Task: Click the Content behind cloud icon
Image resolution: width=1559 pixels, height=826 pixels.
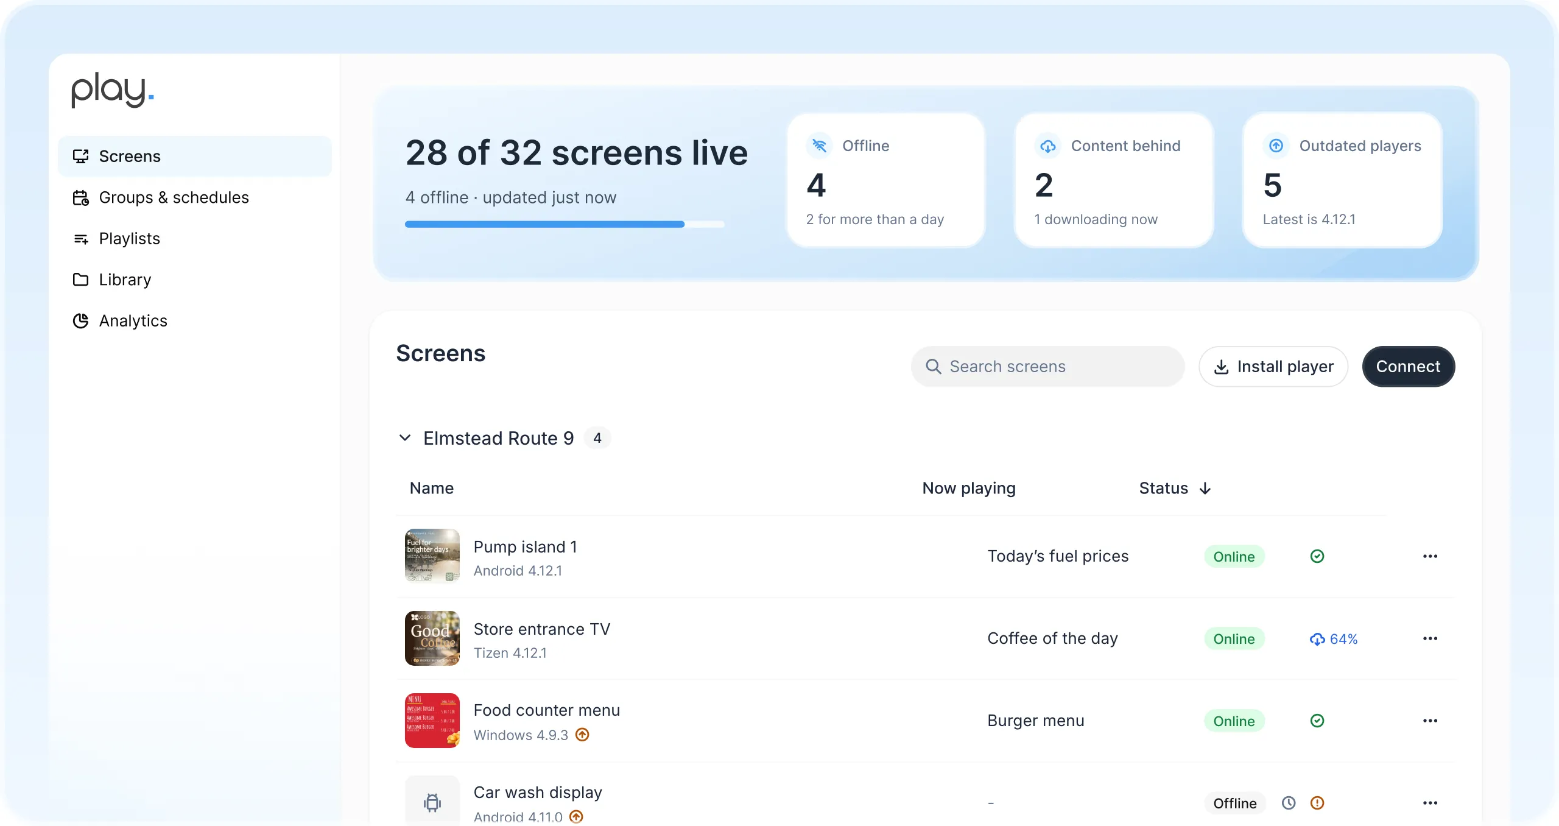Action: (x=1047, y=146)
